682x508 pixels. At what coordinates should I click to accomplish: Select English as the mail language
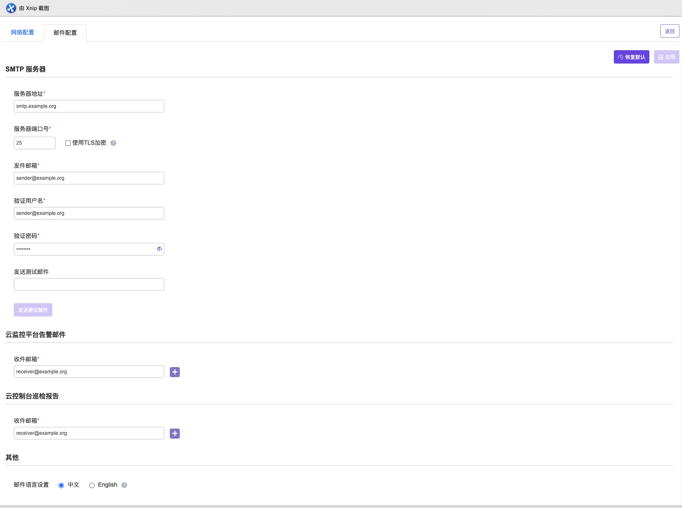pos(92,485)
